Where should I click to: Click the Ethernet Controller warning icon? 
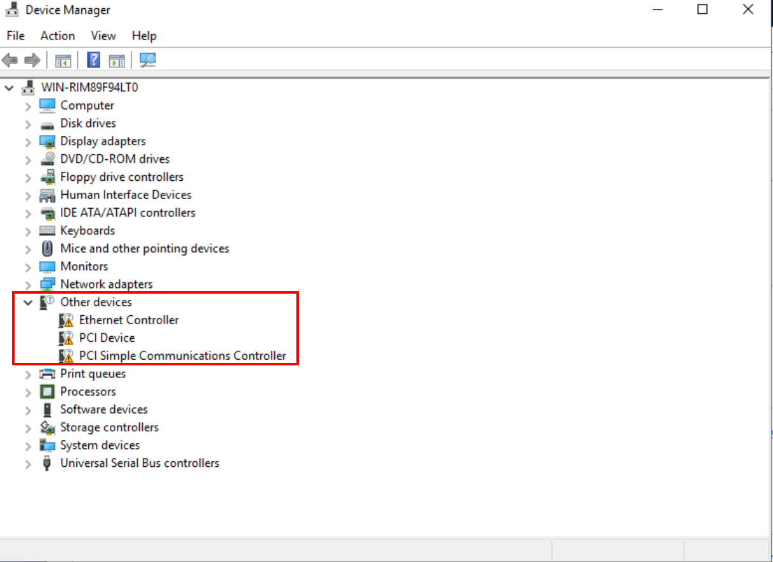[x=66, y=320]
